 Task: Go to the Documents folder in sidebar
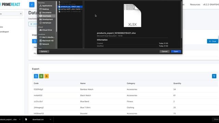pyautogui.click(x=47, y=13)
